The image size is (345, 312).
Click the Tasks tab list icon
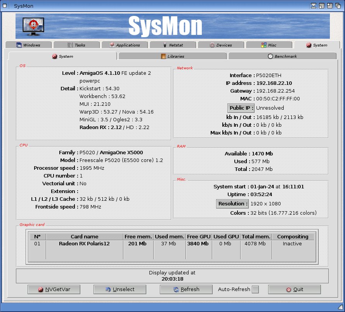(70, 45)
